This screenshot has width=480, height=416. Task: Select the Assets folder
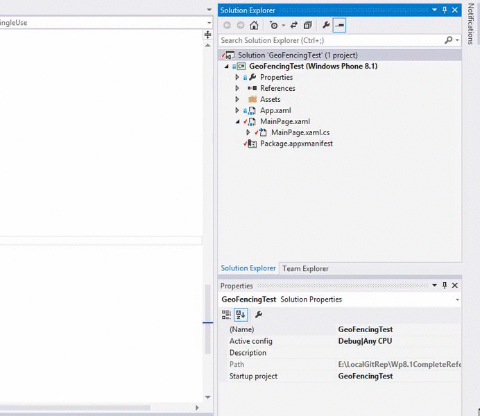point(270,99)
